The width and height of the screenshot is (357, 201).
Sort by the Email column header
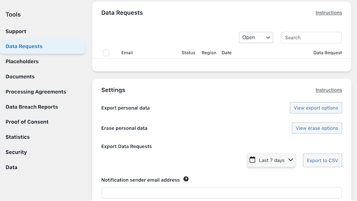coord(127,53)
